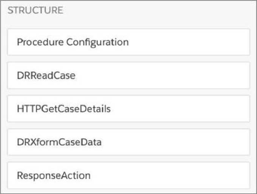Select the Procedure Configuration step
This screenshot has height=194, width=257.
click(x=128, y=42)
